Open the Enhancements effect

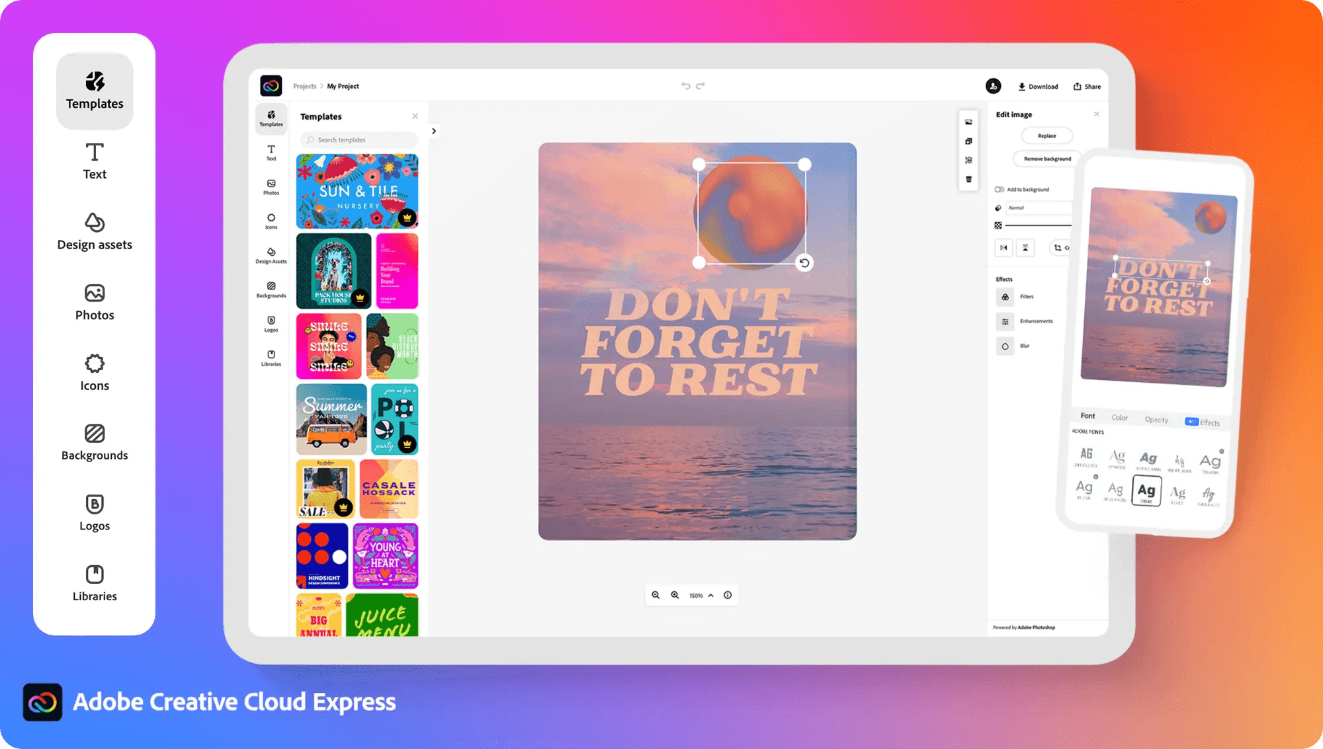1005,321
